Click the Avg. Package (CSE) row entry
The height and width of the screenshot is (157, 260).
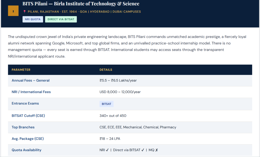(28, 139)
